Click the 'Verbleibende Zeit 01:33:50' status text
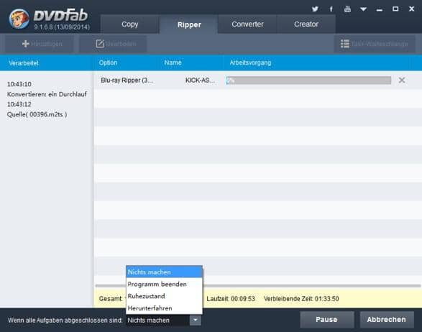The image size is (422, 332). [301, 299]
